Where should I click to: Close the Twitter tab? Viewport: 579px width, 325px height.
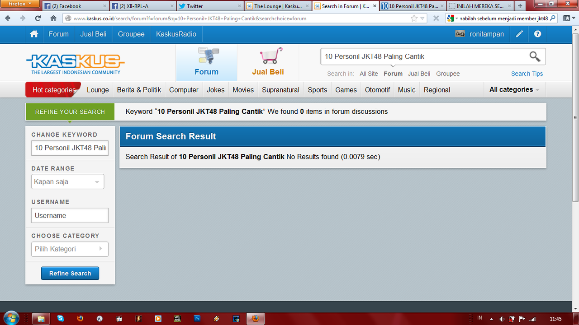pyautogui.click(x=240, y=6)
